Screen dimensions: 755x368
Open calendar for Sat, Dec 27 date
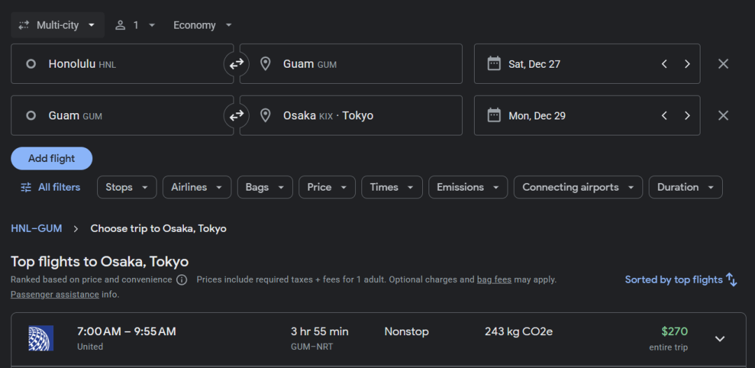[x=535, y=64]
